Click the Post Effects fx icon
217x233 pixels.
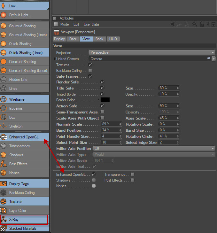(x=4, y=164)
